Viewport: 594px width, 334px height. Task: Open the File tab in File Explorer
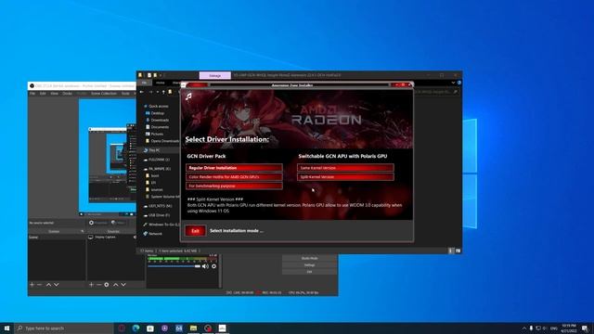click(144, 83)
